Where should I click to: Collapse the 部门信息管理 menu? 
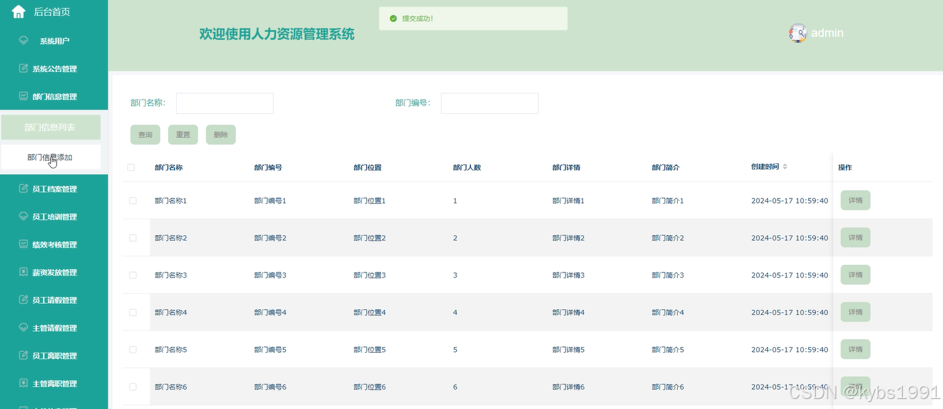click(54, 96)
